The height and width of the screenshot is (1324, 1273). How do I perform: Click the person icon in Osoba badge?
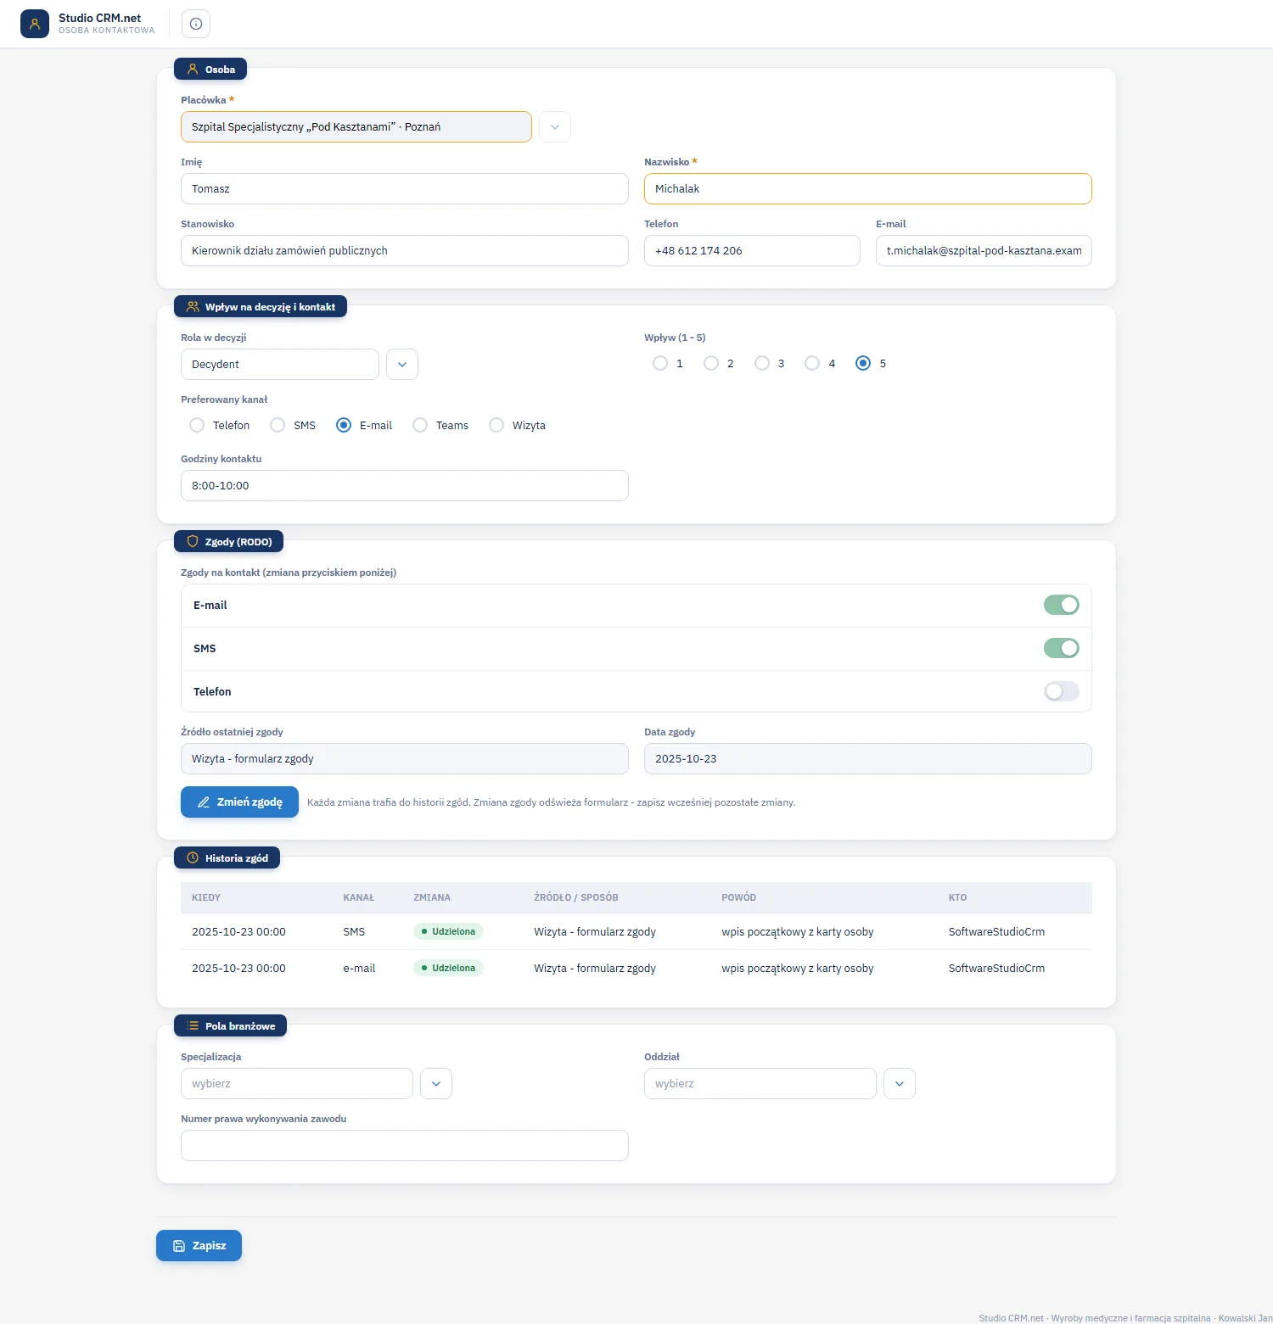coord(193,70)
